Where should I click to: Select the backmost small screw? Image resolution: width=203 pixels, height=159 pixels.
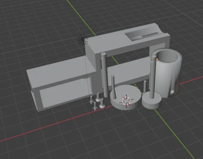[98, 96]
